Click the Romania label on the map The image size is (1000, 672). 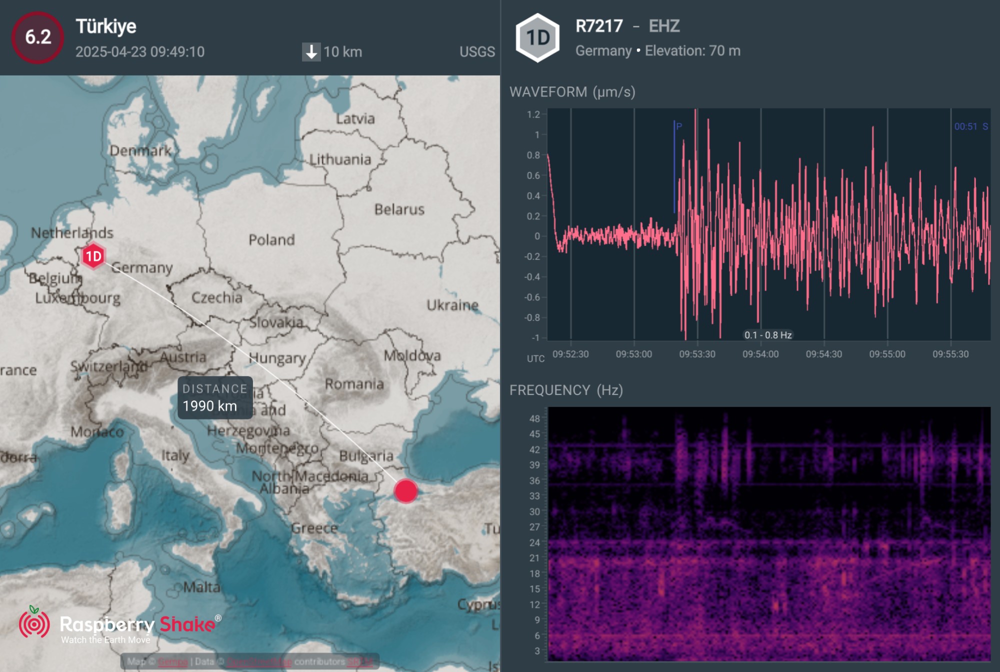point(354,384)
